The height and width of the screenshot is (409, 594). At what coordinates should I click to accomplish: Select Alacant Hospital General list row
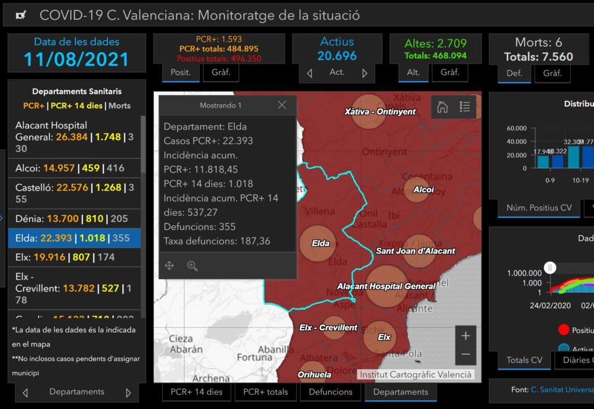(x=74, y=137)
